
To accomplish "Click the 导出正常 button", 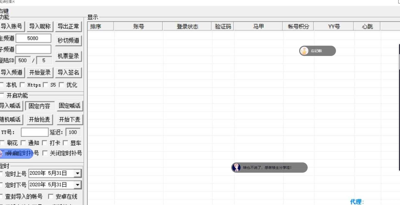I will tap(68, 26).
